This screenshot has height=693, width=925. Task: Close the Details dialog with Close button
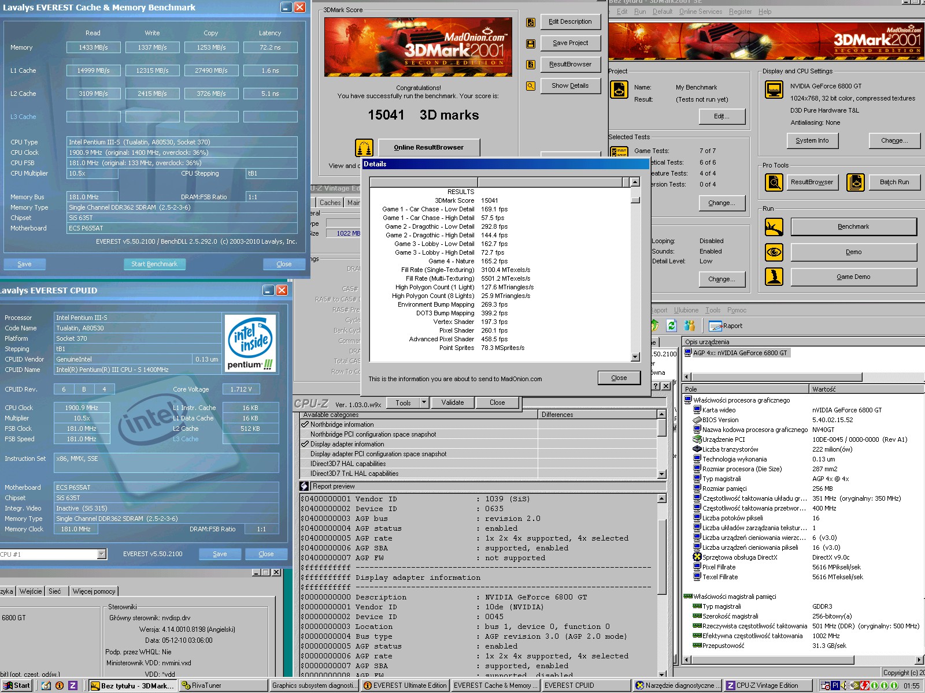(x=619, y=378)
